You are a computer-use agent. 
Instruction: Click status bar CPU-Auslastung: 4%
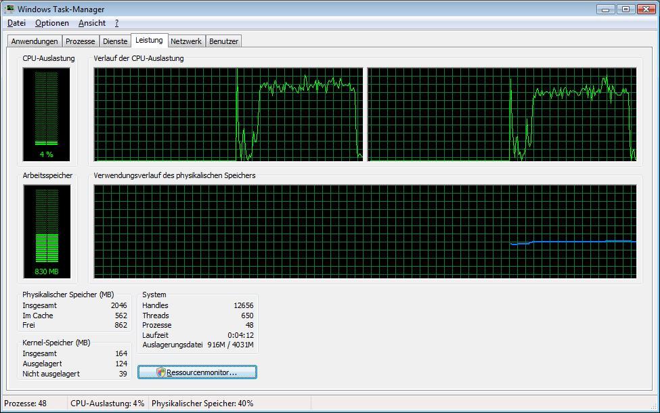108,404
